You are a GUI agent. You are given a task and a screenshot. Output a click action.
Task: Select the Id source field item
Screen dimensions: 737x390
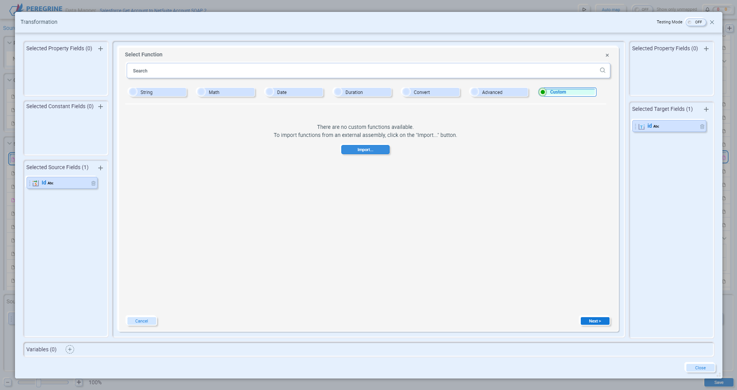pos(62,183)
